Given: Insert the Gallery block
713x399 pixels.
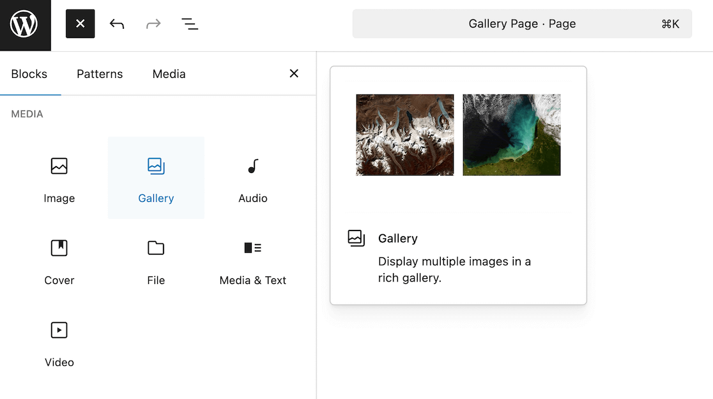Looking at the screenshot, I should [156, 179].
